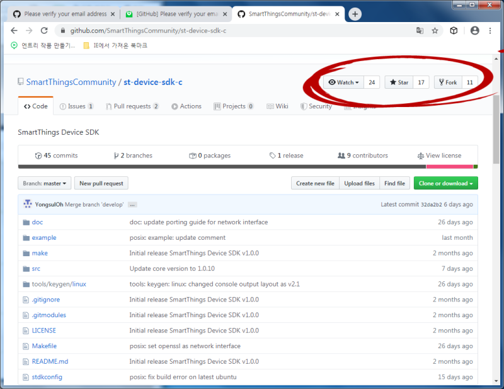
Task: Open View license link
Action: click(x=439, y=155)
